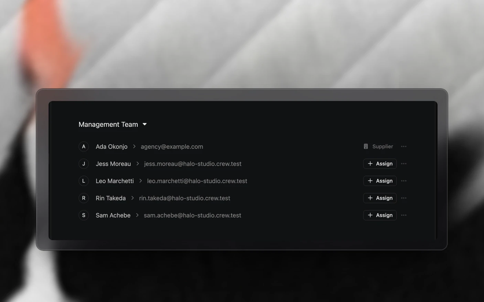The height and width of the screenshot is (302, 484).
Task: Click email agency@example.com
Action: coord(172,147)
